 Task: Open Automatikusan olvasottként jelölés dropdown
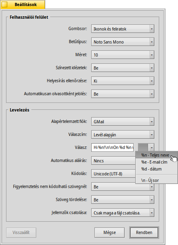(123, 94)
